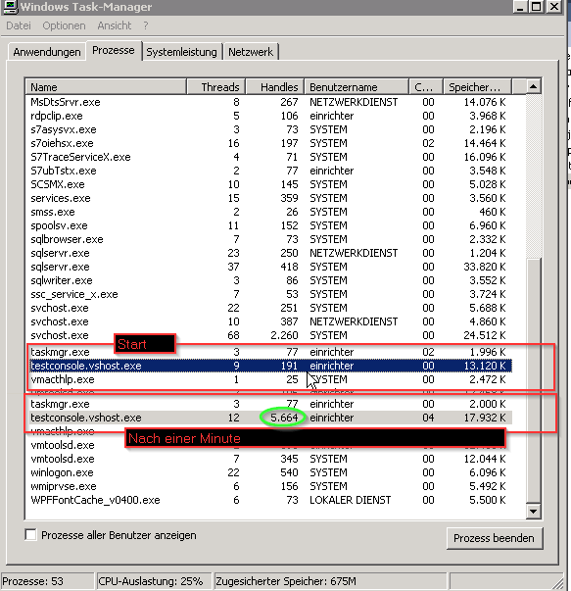Select svchost.exe with 387 handles

tap(268, 321)
